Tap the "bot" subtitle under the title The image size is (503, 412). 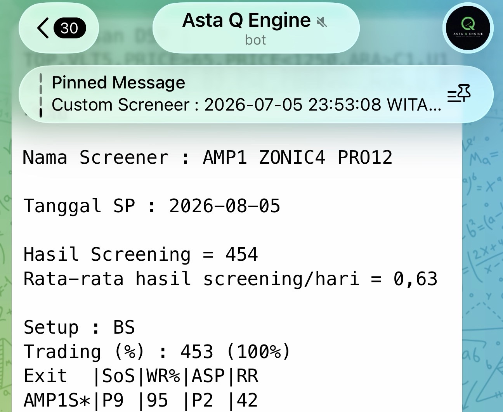(255, 40)
